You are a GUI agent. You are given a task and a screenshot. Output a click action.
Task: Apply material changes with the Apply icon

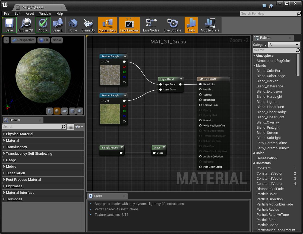click(43, 25)
